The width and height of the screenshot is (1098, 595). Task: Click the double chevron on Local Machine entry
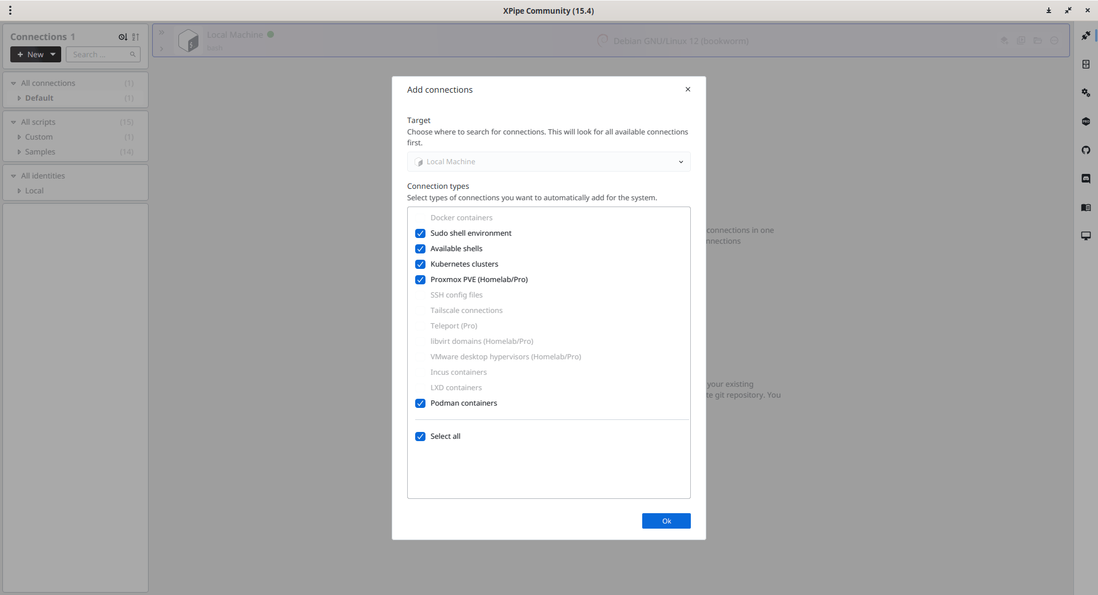[x=162, y=33]
